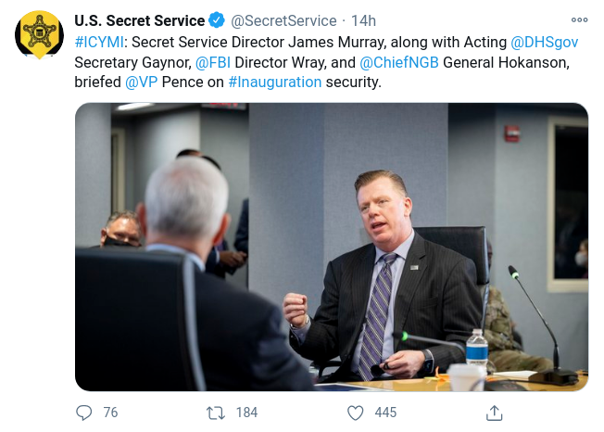Open the share tweet icon

coord(495,413)
